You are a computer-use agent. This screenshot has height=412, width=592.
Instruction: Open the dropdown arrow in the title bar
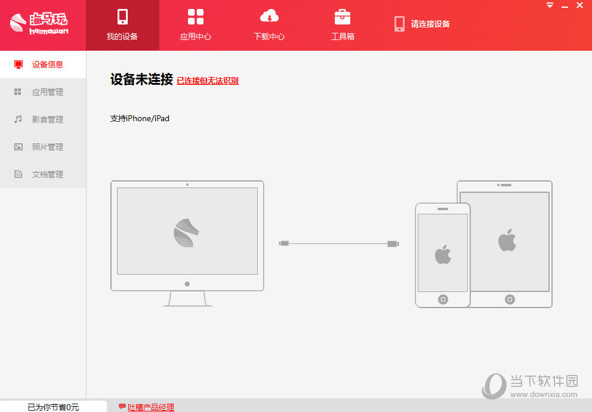(550, 5)
